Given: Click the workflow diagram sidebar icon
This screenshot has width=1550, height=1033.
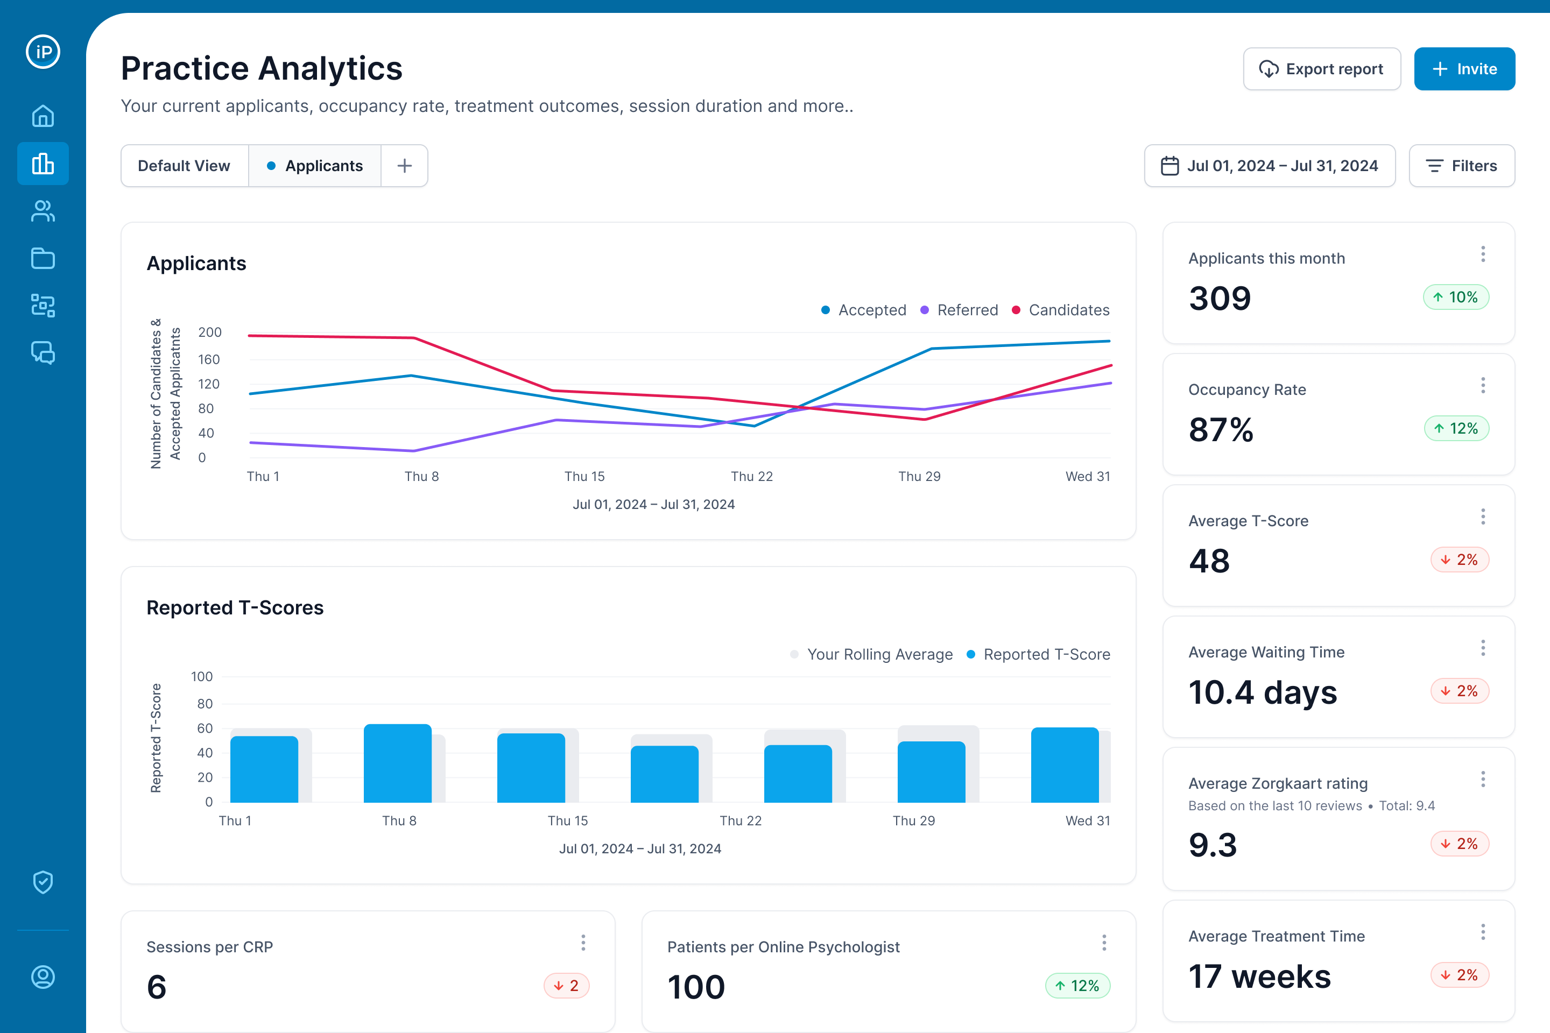Looking at the screenshot, I should pos(43,306).
